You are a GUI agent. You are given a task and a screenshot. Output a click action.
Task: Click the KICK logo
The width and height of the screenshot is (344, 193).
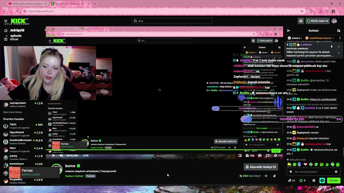click(x=20, y=21)
